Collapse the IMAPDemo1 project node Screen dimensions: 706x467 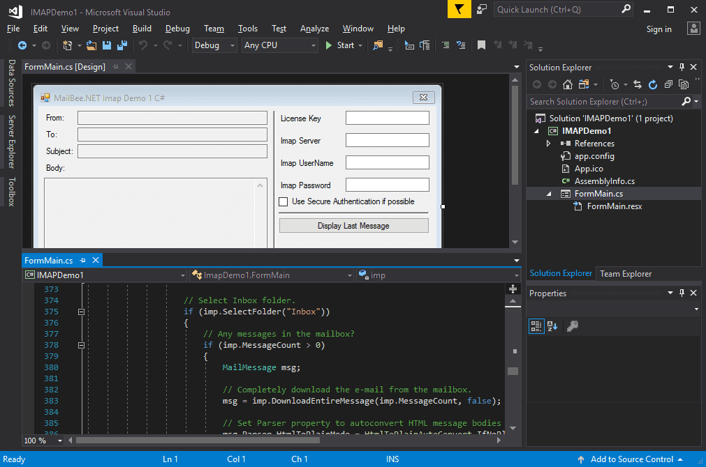click(536, 131)
